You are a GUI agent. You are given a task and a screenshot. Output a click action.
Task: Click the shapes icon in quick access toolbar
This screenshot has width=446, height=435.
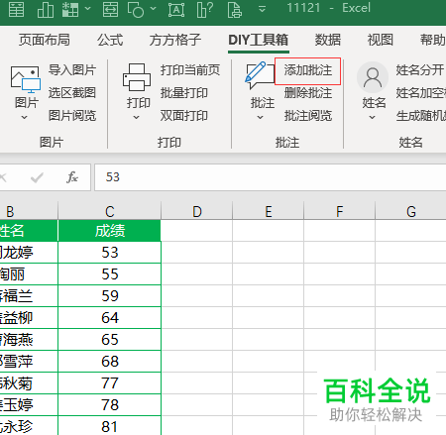[136, 9]
